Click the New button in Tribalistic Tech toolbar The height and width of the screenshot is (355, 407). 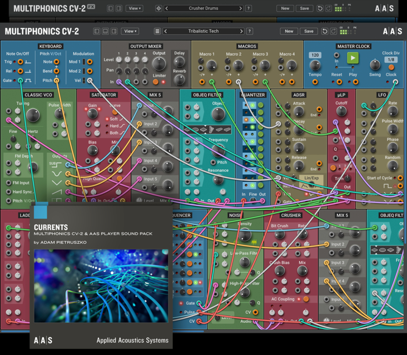coord(289,31)
